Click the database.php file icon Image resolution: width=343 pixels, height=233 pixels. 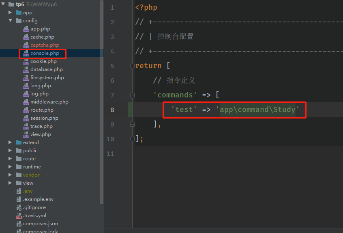26,69
